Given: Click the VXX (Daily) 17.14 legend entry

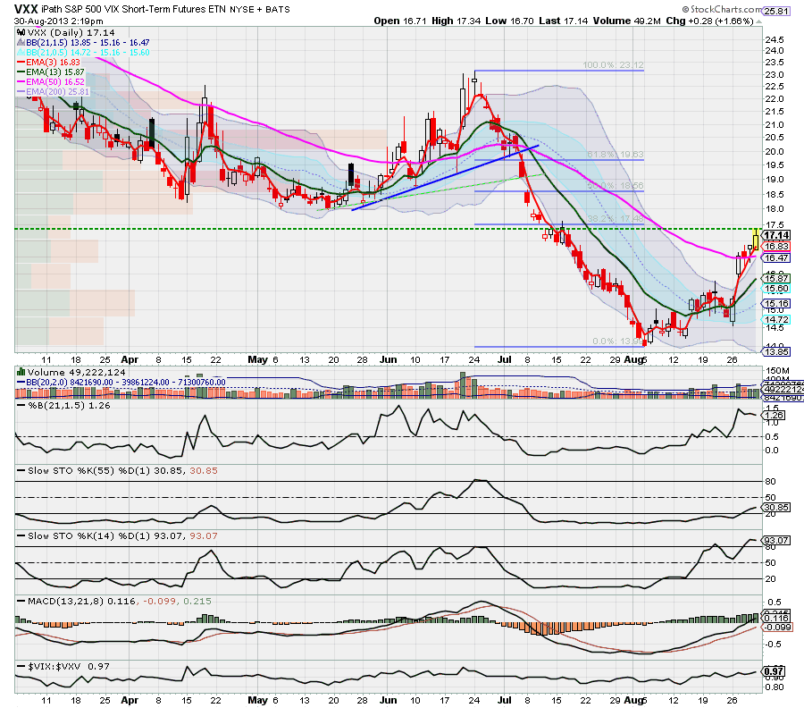Looking at the screenshot, I should pyautogui.click(x=71, y=32).
